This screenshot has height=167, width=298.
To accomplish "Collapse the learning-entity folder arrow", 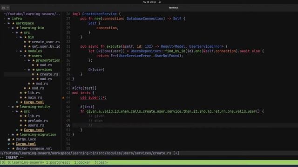I will (9, 107).
